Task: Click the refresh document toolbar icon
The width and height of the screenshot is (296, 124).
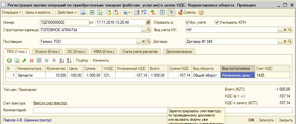Action: (92, 13)
